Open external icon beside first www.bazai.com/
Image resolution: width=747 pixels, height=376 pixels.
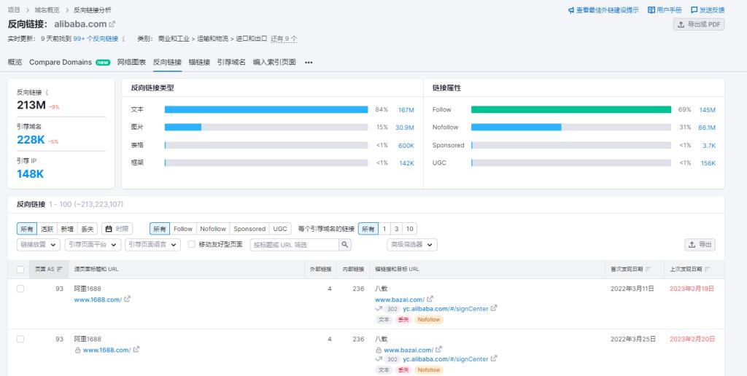click(430, 299)
